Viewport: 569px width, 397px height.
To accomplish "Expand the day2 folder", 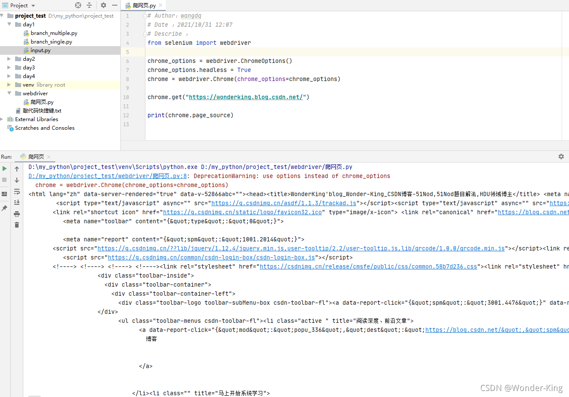I will [9, 59].
